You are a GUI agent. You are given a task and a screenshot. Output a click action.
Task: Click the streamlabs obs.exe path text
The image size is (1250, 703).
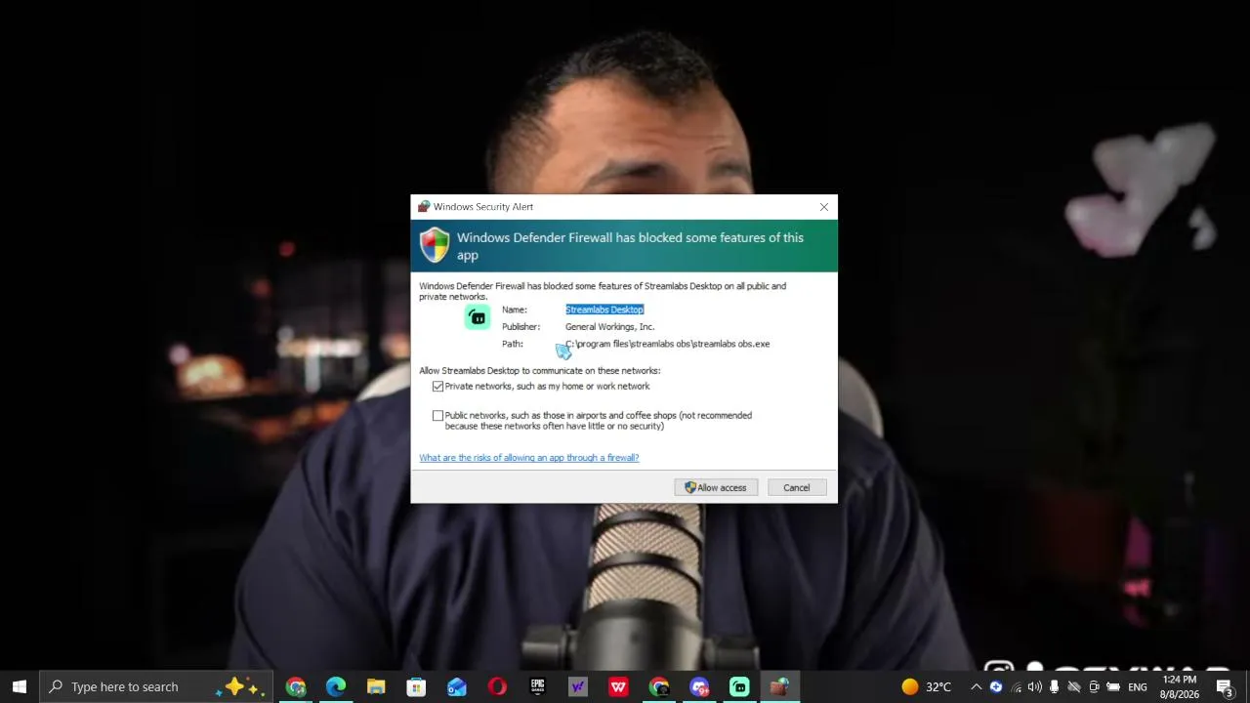pos(668,344)
